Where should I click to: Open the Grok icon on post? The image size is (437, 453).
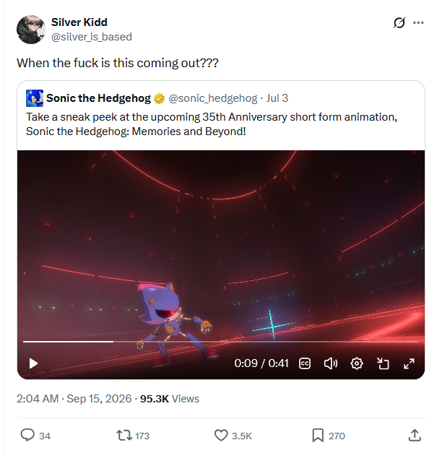(399, 22)
